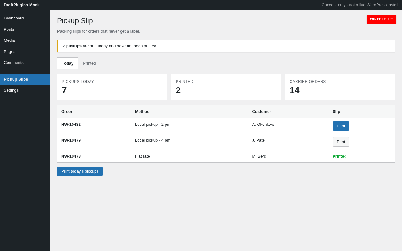
Task: Click Print today's pickups button
Action: click(80, 171)
